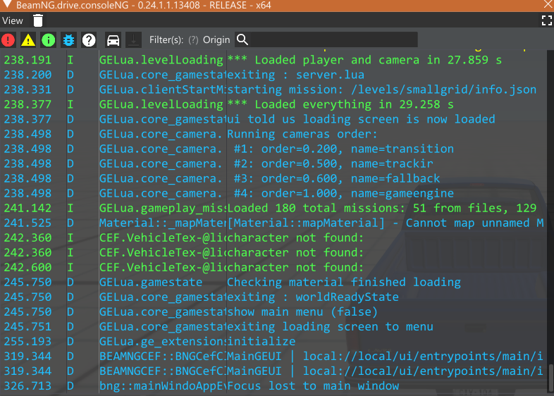Click the GELua.gameplay_miss origin cell
554x396 pixels.
click(x=163, y=209)
